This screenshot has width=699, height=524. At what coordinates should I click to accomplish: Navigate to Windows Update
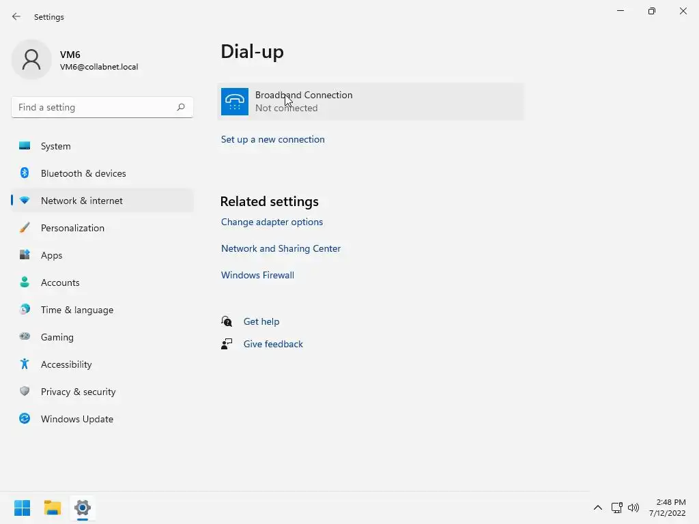pos(77,419)
